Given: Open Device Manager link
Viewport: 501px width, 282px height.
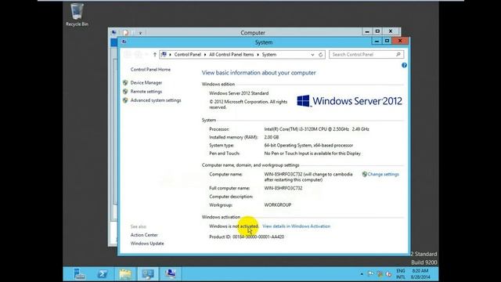Looking at the screenshot, I should [146, 82].
